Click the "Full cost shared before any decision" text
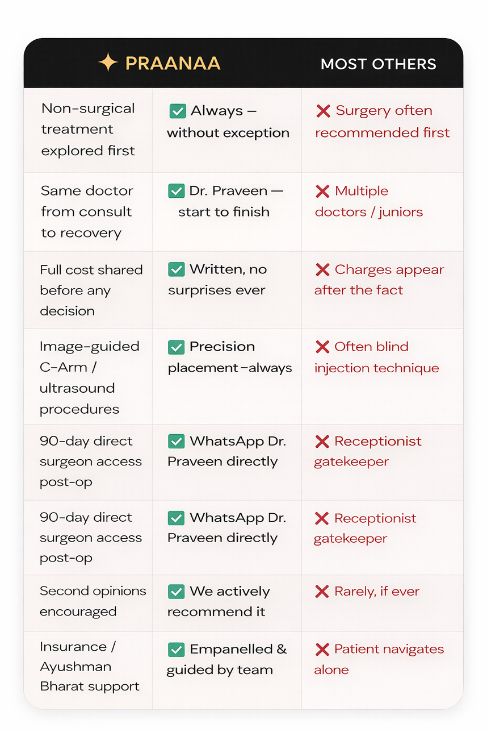 click(91, 290)
